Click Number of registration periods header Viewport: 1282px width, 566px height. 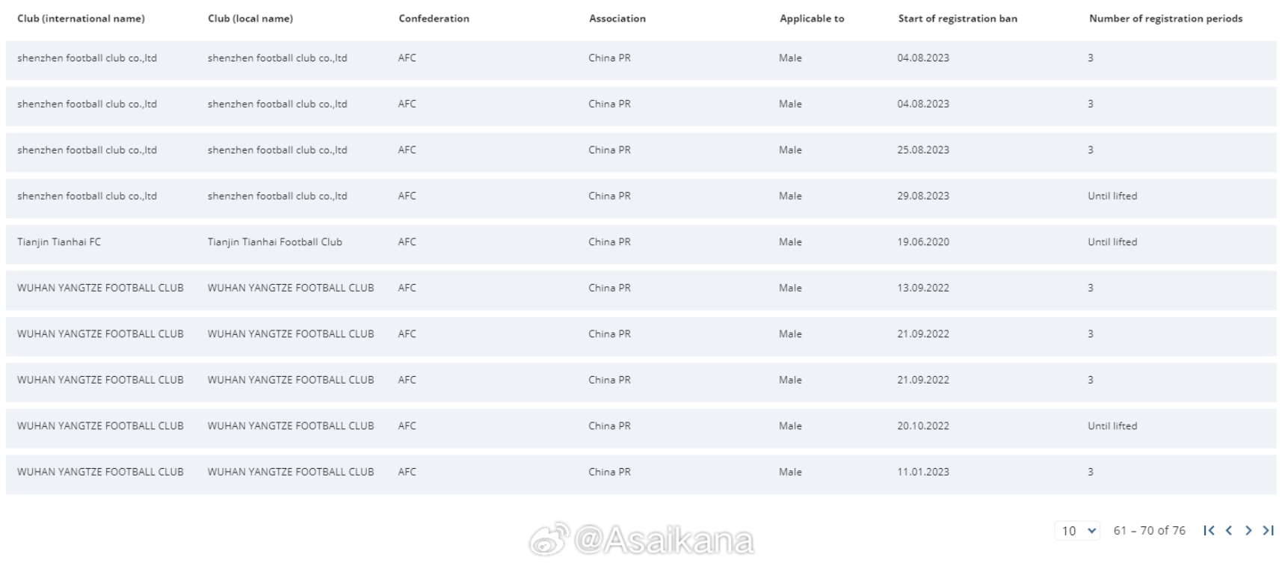point(1165,19)
